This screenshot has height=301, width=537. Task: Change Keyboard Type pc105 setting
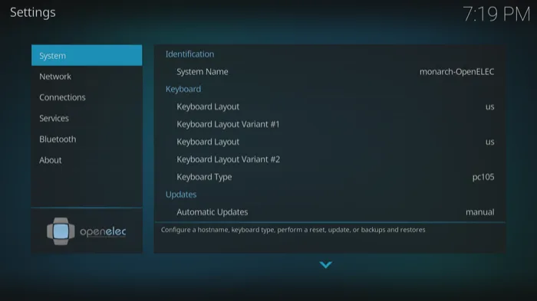click(330, 177)
